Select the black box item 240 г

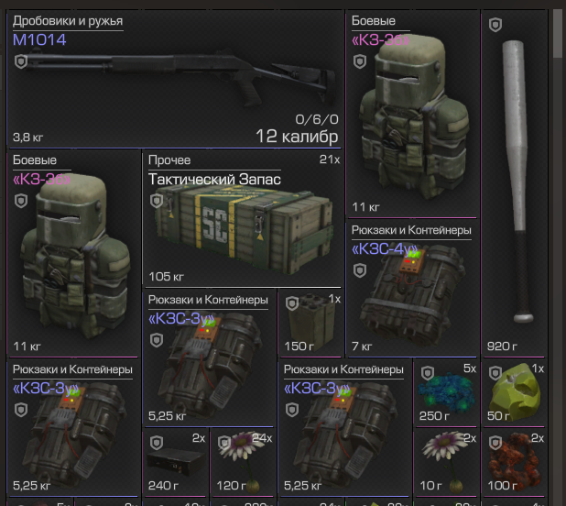[175, 462]
